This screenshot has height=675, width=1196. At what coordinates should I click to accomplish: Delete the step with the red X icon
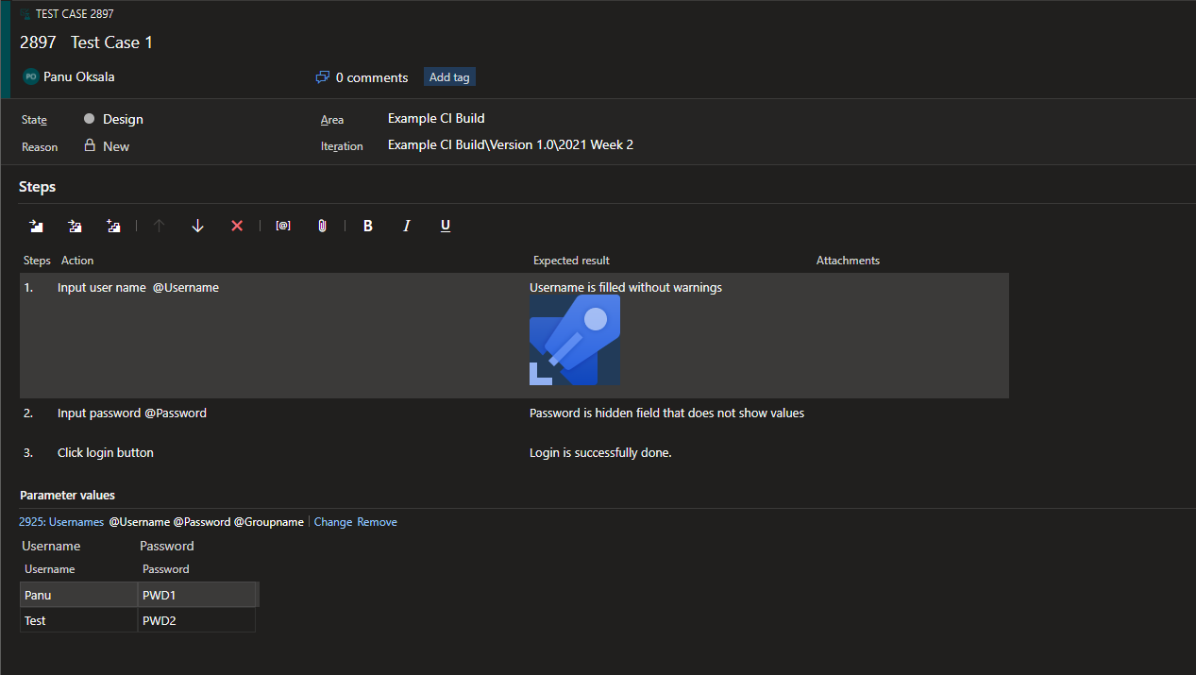pyautogui.click(x=237, y=226)
